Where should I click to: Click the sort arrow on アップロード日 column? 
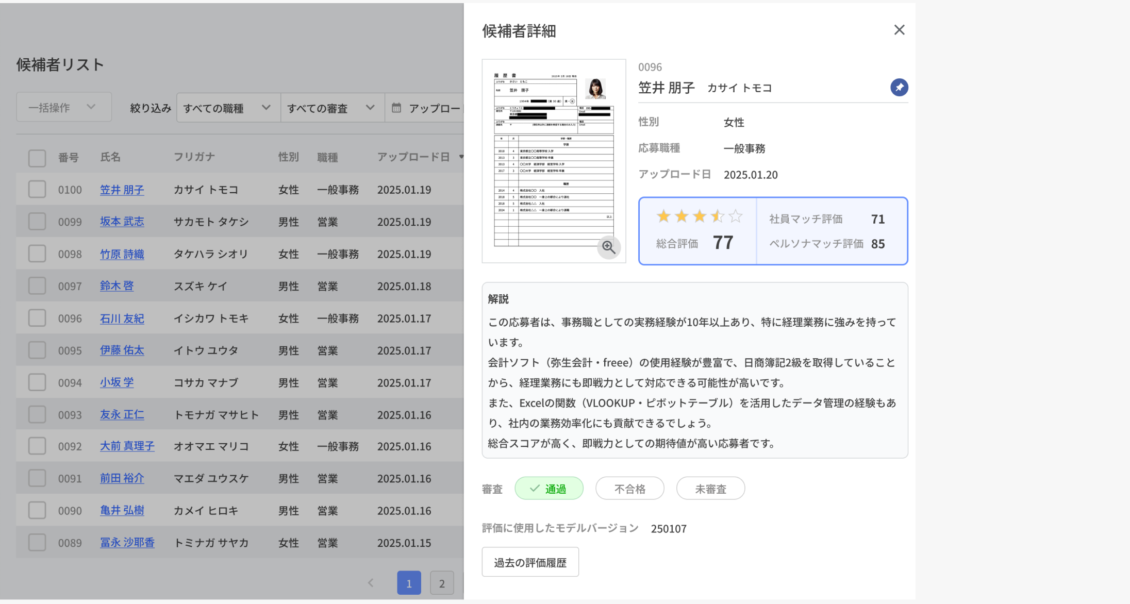click(461, 157)
